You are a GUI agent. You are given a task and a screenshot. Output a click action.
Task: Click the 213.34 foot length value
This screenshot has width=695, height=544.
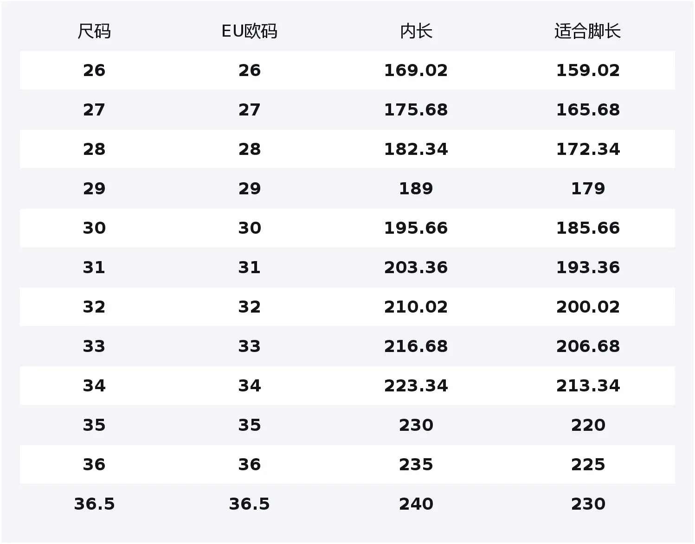pyautogui.click(x=587, y=386)
